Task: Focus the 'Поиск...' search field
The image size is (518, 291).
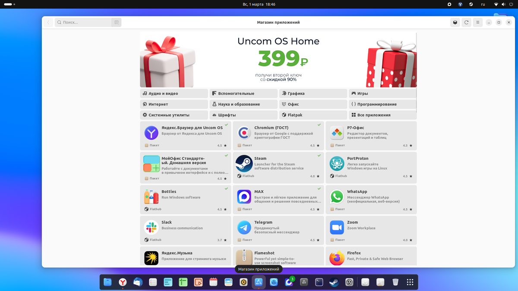Action: click(83, 22)
